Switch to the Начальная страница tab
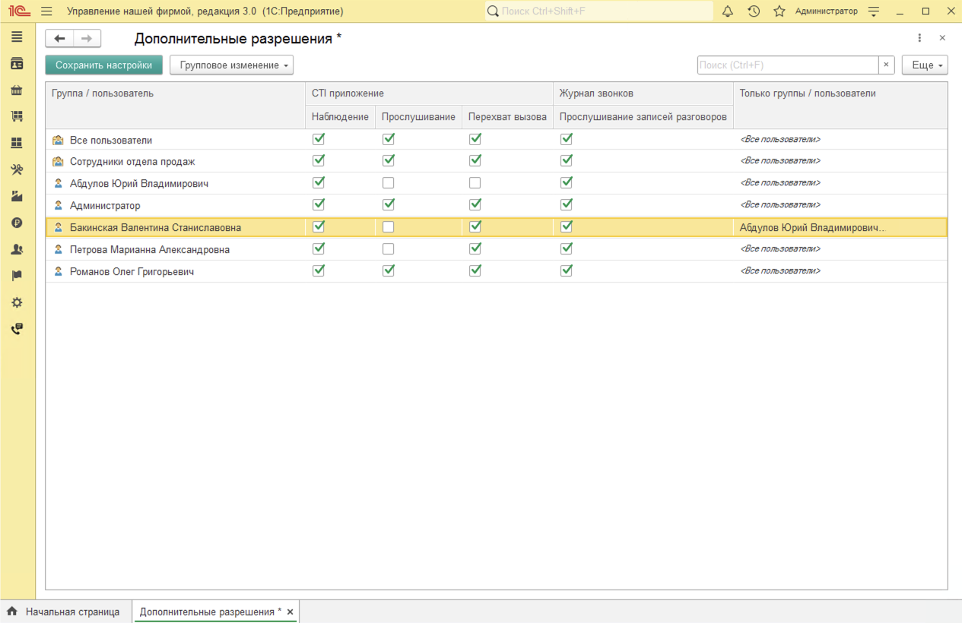Image resolution: width=962 pixels, height=623 pixels. (64, 612)
